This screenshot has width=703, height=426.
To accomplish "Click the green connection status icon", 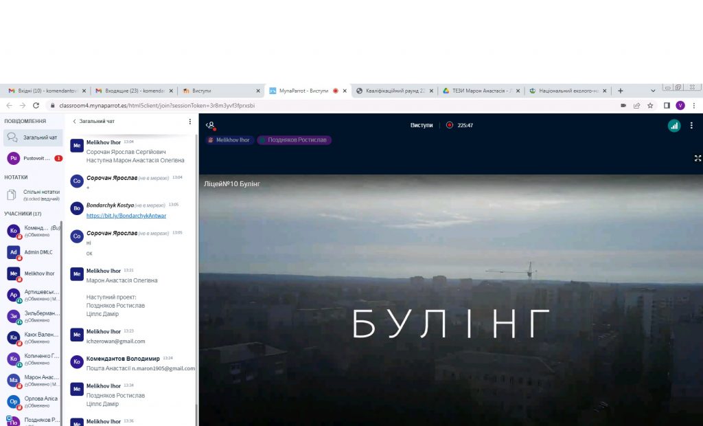I will [674, 126].
